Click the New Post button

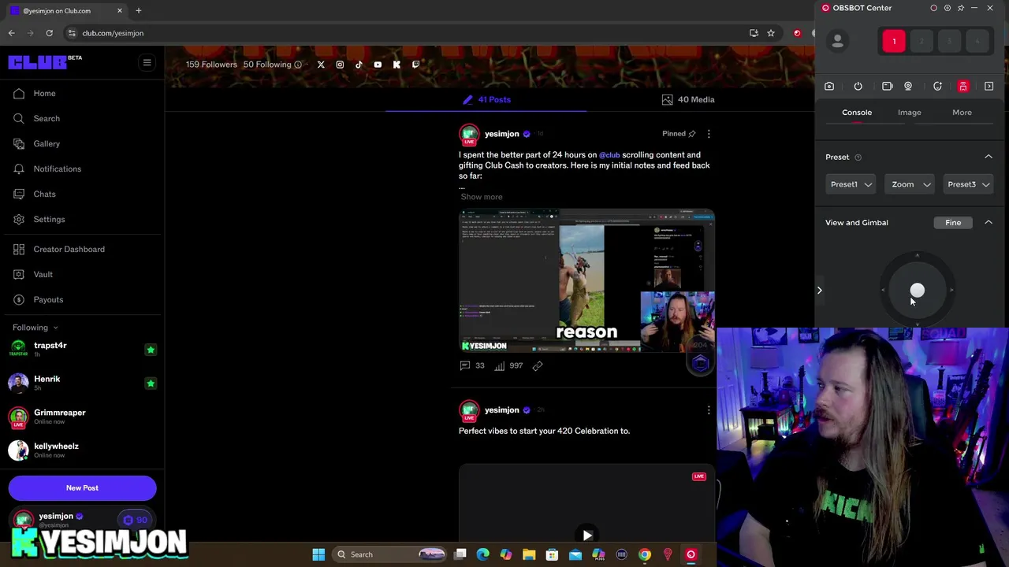(x=82, y=488)
